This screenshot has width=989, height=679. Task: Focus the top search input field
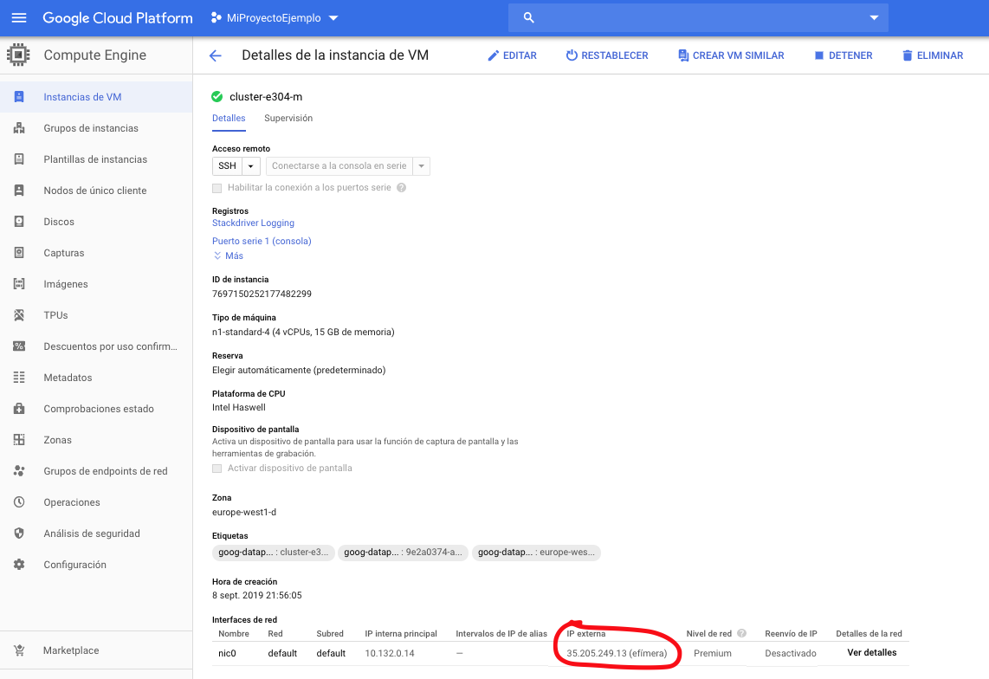coord(700,17)
